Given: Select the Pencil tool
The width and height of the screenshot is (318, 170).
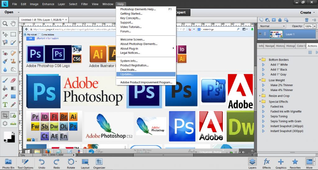Looking at the screenshot, I should (13, 105).
